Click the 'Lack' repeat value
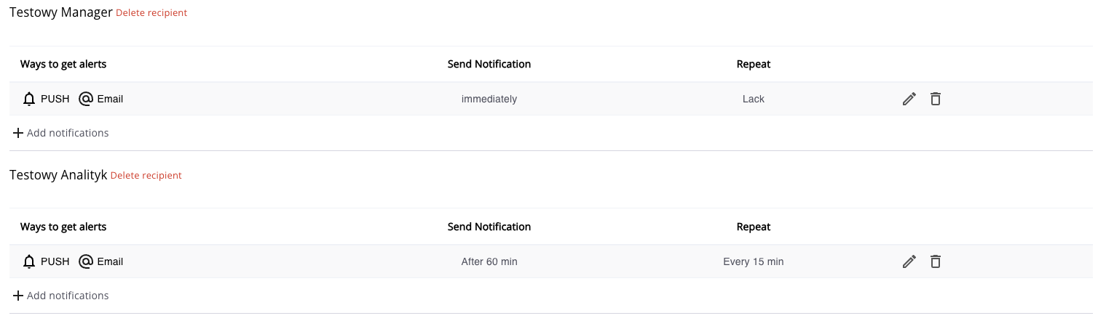This screenshot has height=321, width=1106. (x=754, y=99)
